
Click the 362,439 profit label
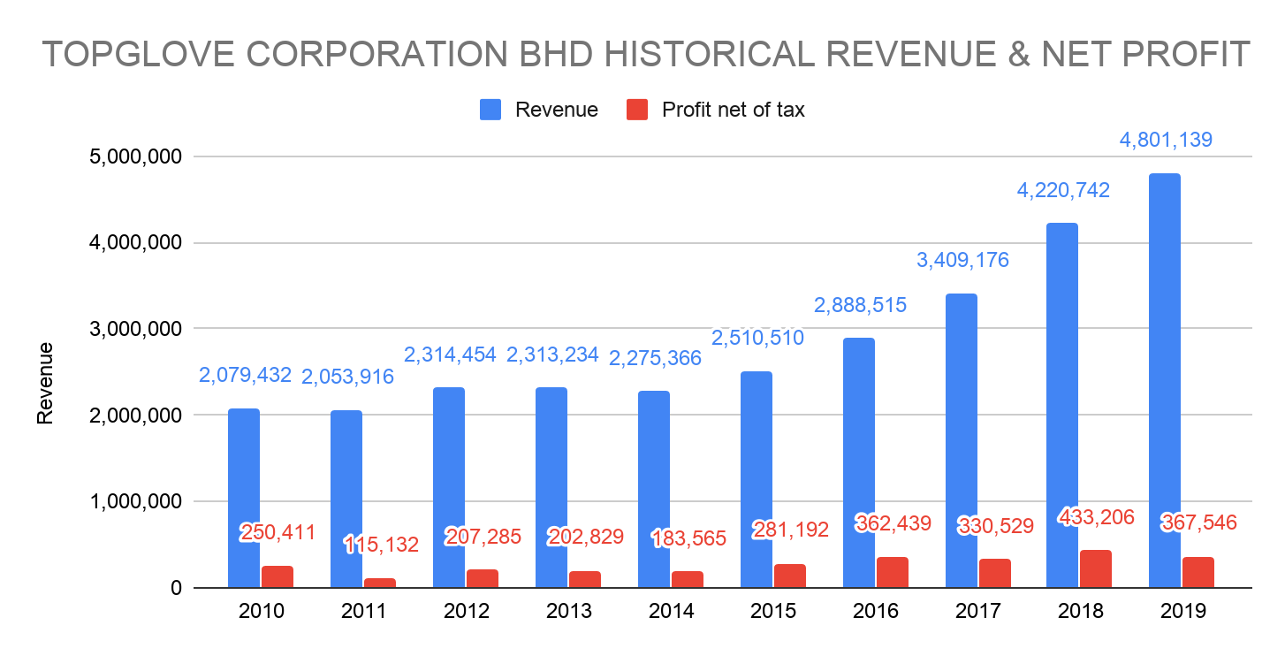893,523
